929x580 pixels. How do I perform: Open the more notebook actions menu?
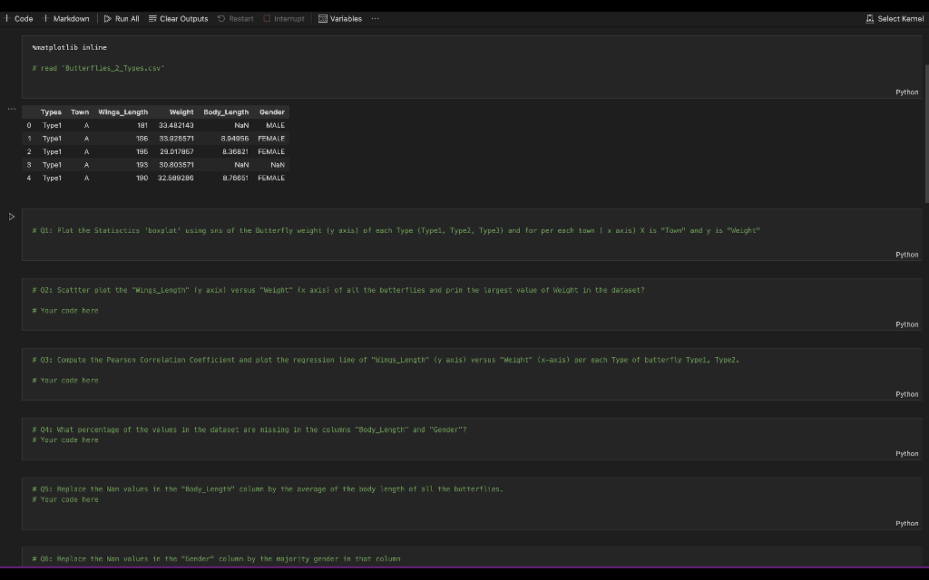point(375,18)
